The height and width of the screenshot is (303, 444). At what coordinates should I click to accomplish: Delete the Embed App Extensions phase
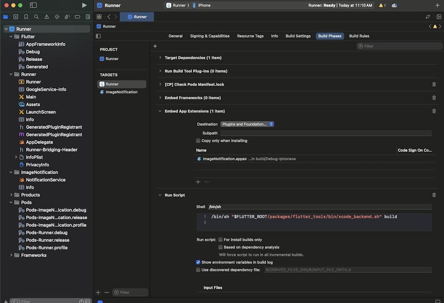tap(434, 111)
